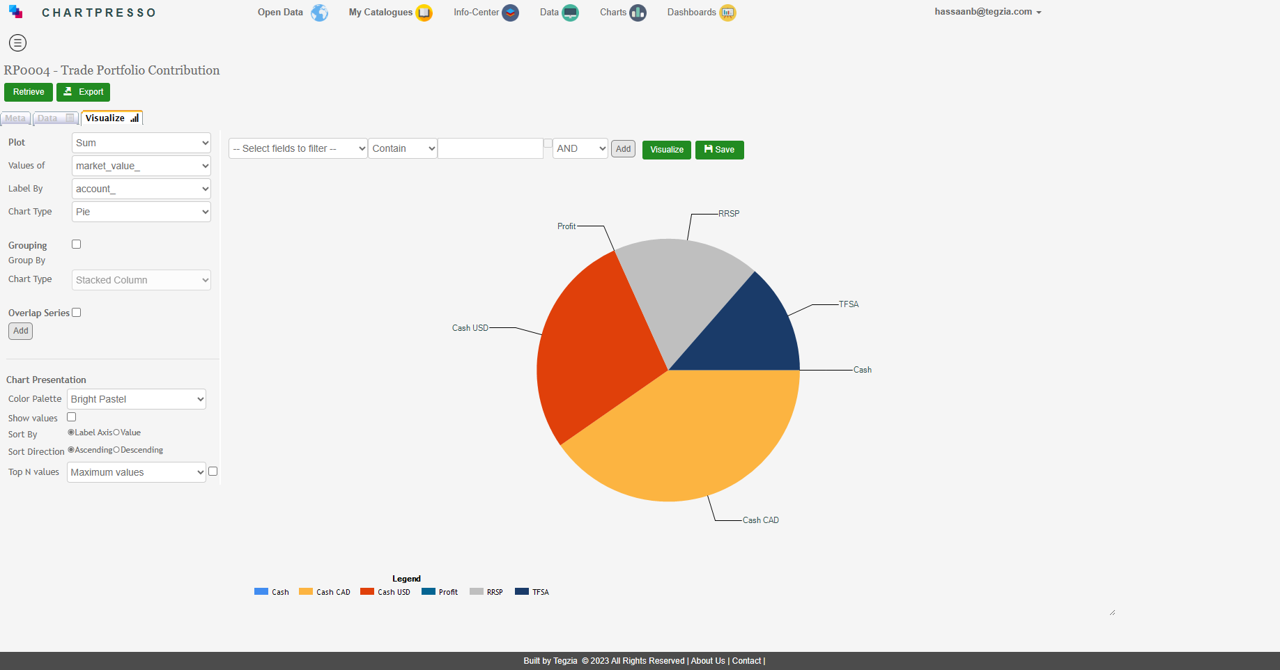Screen dimensions: 1280x670
Task: Click the Retrieve button
Action: pos(29,92)
